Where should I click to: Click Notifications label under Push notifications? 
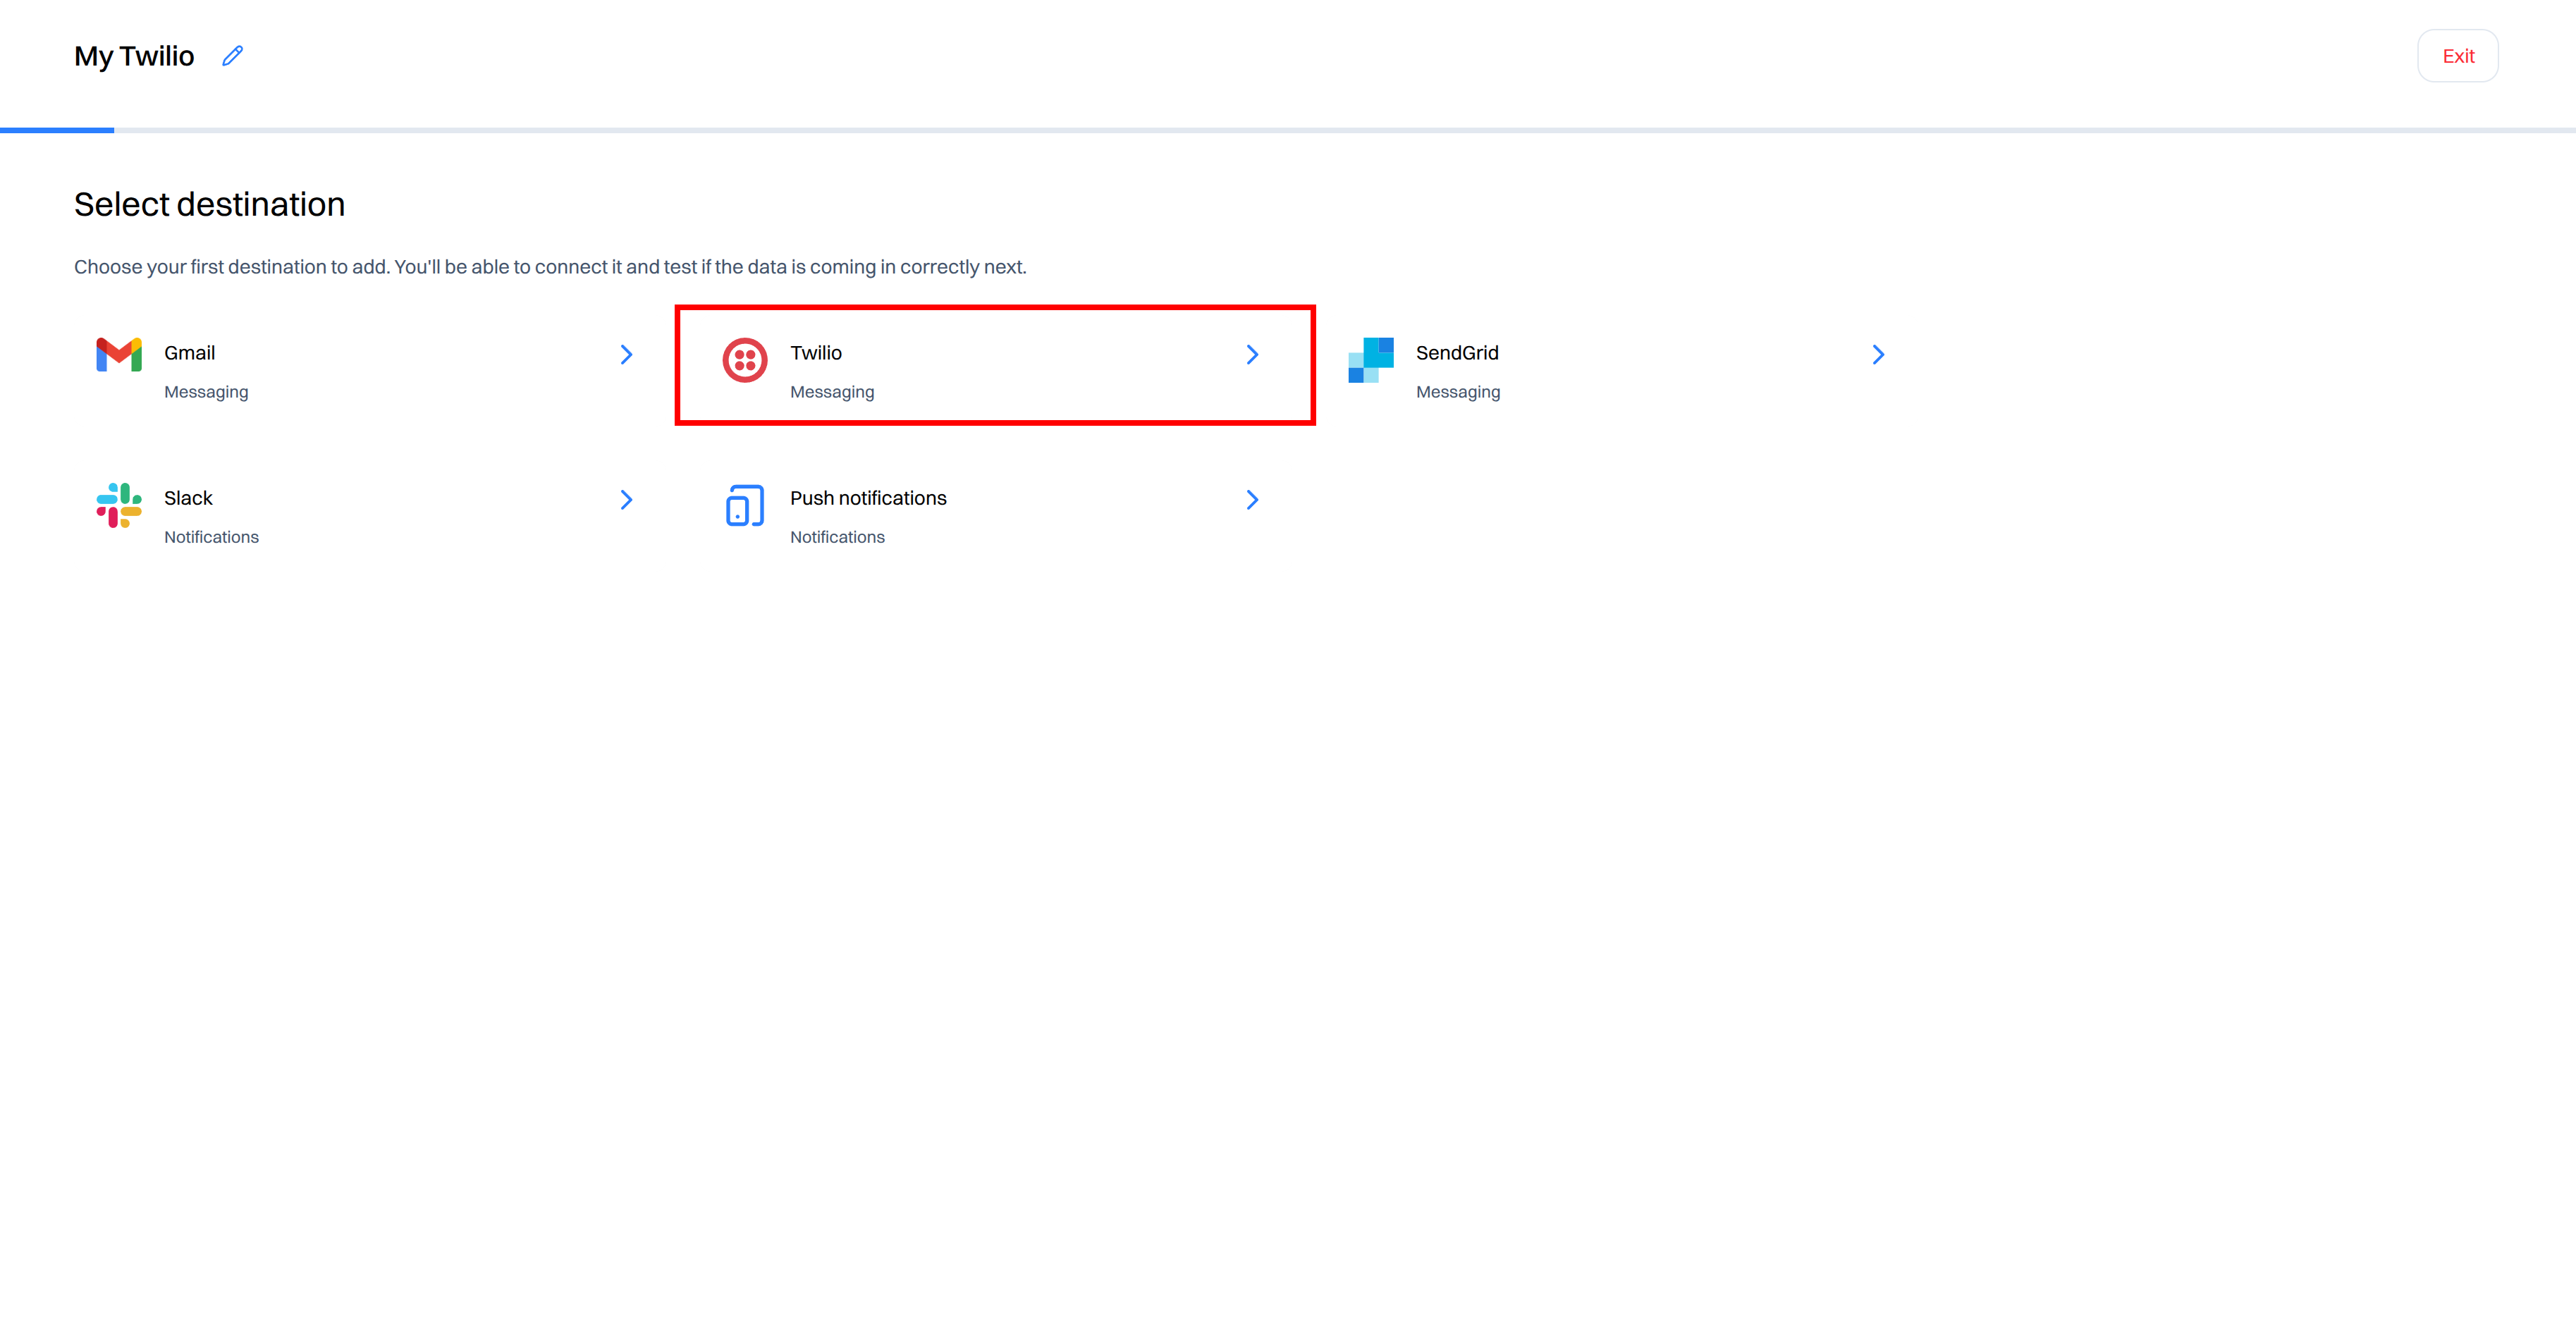[x=837, y=537]
